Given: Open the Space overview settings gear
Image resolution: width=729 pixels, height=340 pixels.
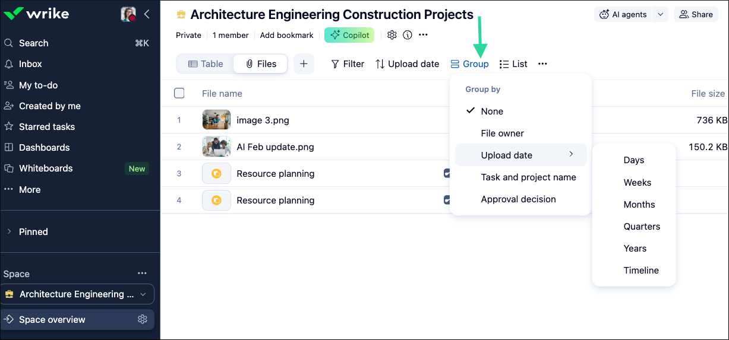Looking at the screenshot, I should [143, 319].
